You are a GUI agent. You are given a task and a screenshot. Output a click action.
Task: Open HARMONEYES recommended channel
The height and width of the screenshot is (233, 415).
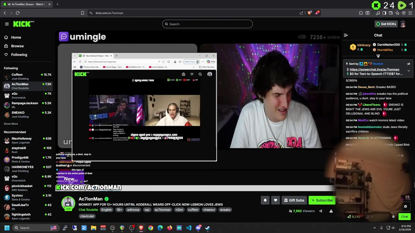click(x=28, y=169)
